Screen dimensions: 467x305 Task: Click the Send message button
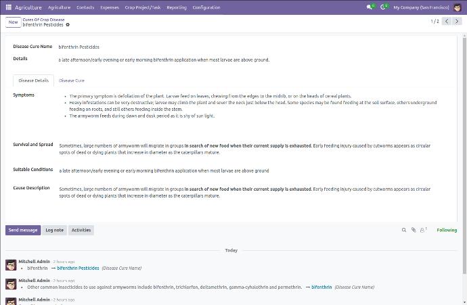[x=23, y=230]
